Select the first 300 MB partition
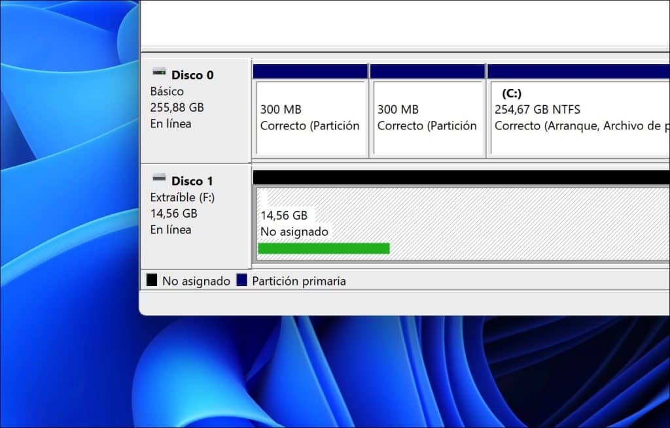Image resolution: width=670 pixels, height=428 pixels. click(311, 111)
